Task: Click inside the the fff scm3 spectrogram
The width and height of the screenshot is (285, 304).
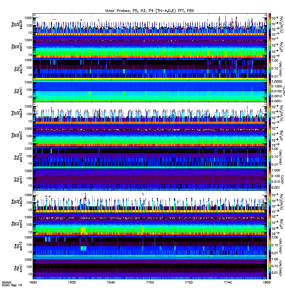Action: [x=150, y=224]
